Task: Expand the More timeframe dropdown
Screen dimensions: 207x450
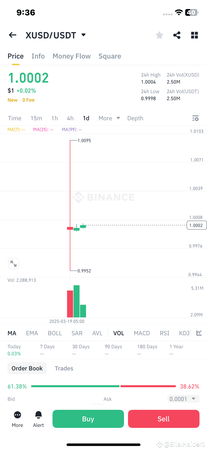Action: (x=109, y=118)
